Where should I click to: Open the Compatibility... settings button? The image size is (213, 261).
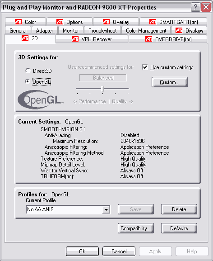click(136, 228)
